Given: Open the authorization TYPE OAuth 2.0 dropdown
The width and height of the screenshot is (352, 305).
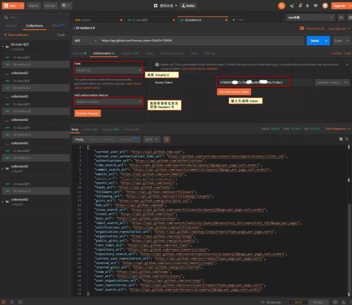Looking at the screenshot, I should (x=109, y=70).
